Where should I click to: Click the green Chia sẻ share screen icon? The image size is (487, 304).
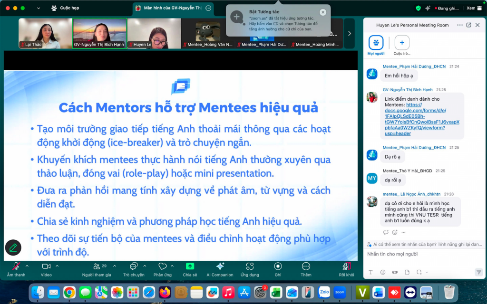coord(190,266)
